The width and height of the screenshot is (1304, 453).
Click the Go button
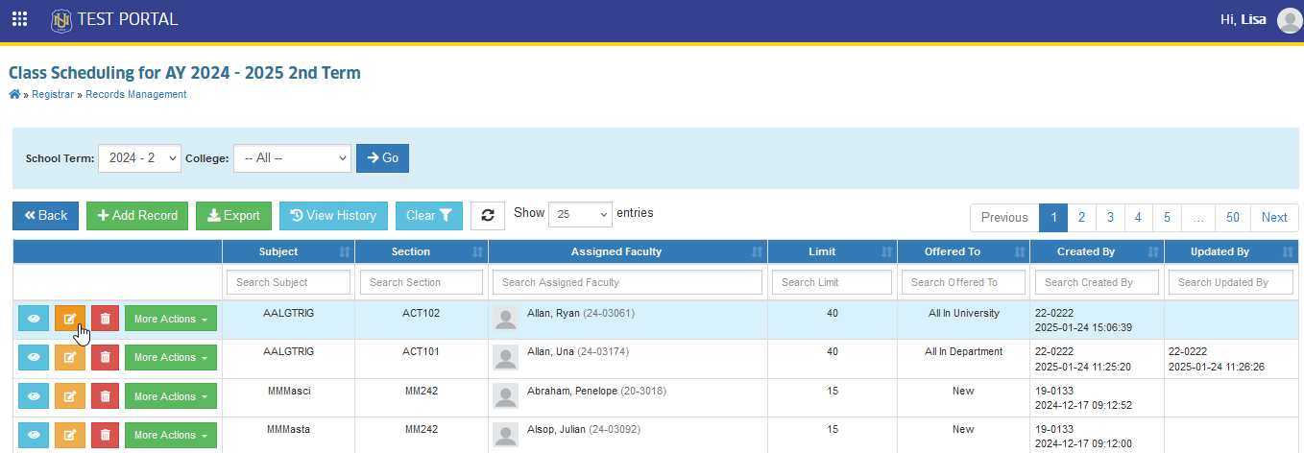click(382, 158)
